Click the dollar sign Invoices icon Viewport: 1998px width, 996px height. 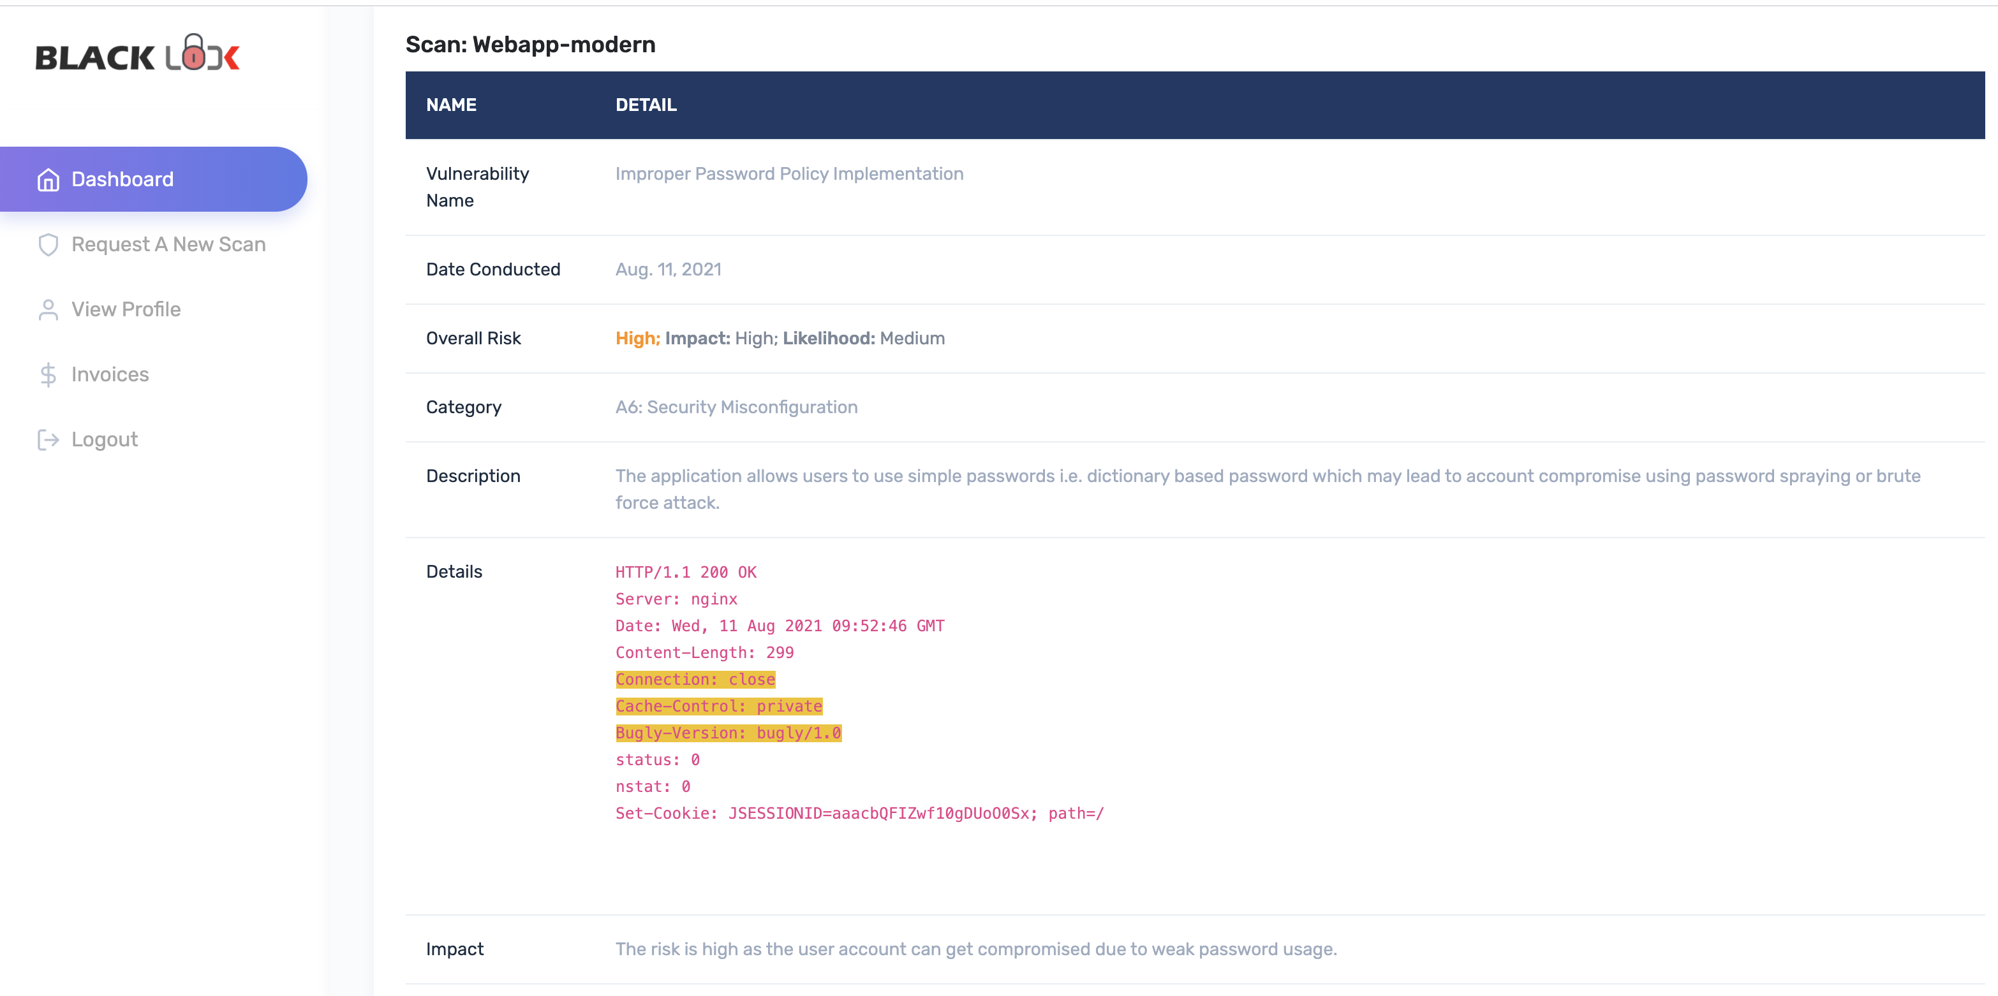[x=48, y=374]
